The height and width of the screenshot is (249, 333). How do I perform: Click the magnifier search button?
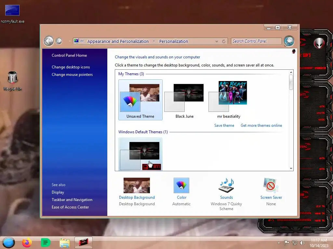pyautogui.click(x=289, y=41)
